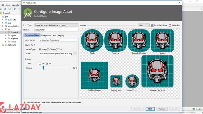Screen dimensions: 203x114
Task: Expand the layout folder
Action: (x=6, y=35)
